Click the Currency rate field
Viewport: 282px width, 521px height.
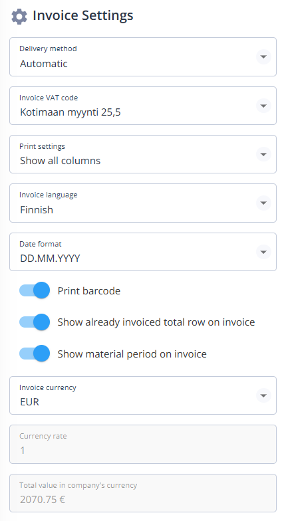143,444
